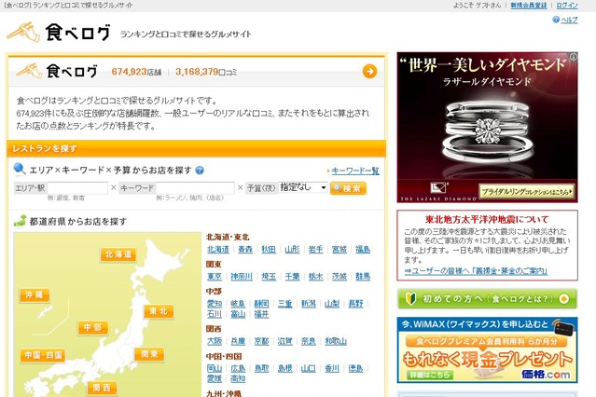Open the 京都 prefecture link
596x397 pixels.
pyautogui.click(x=261, y=341)
